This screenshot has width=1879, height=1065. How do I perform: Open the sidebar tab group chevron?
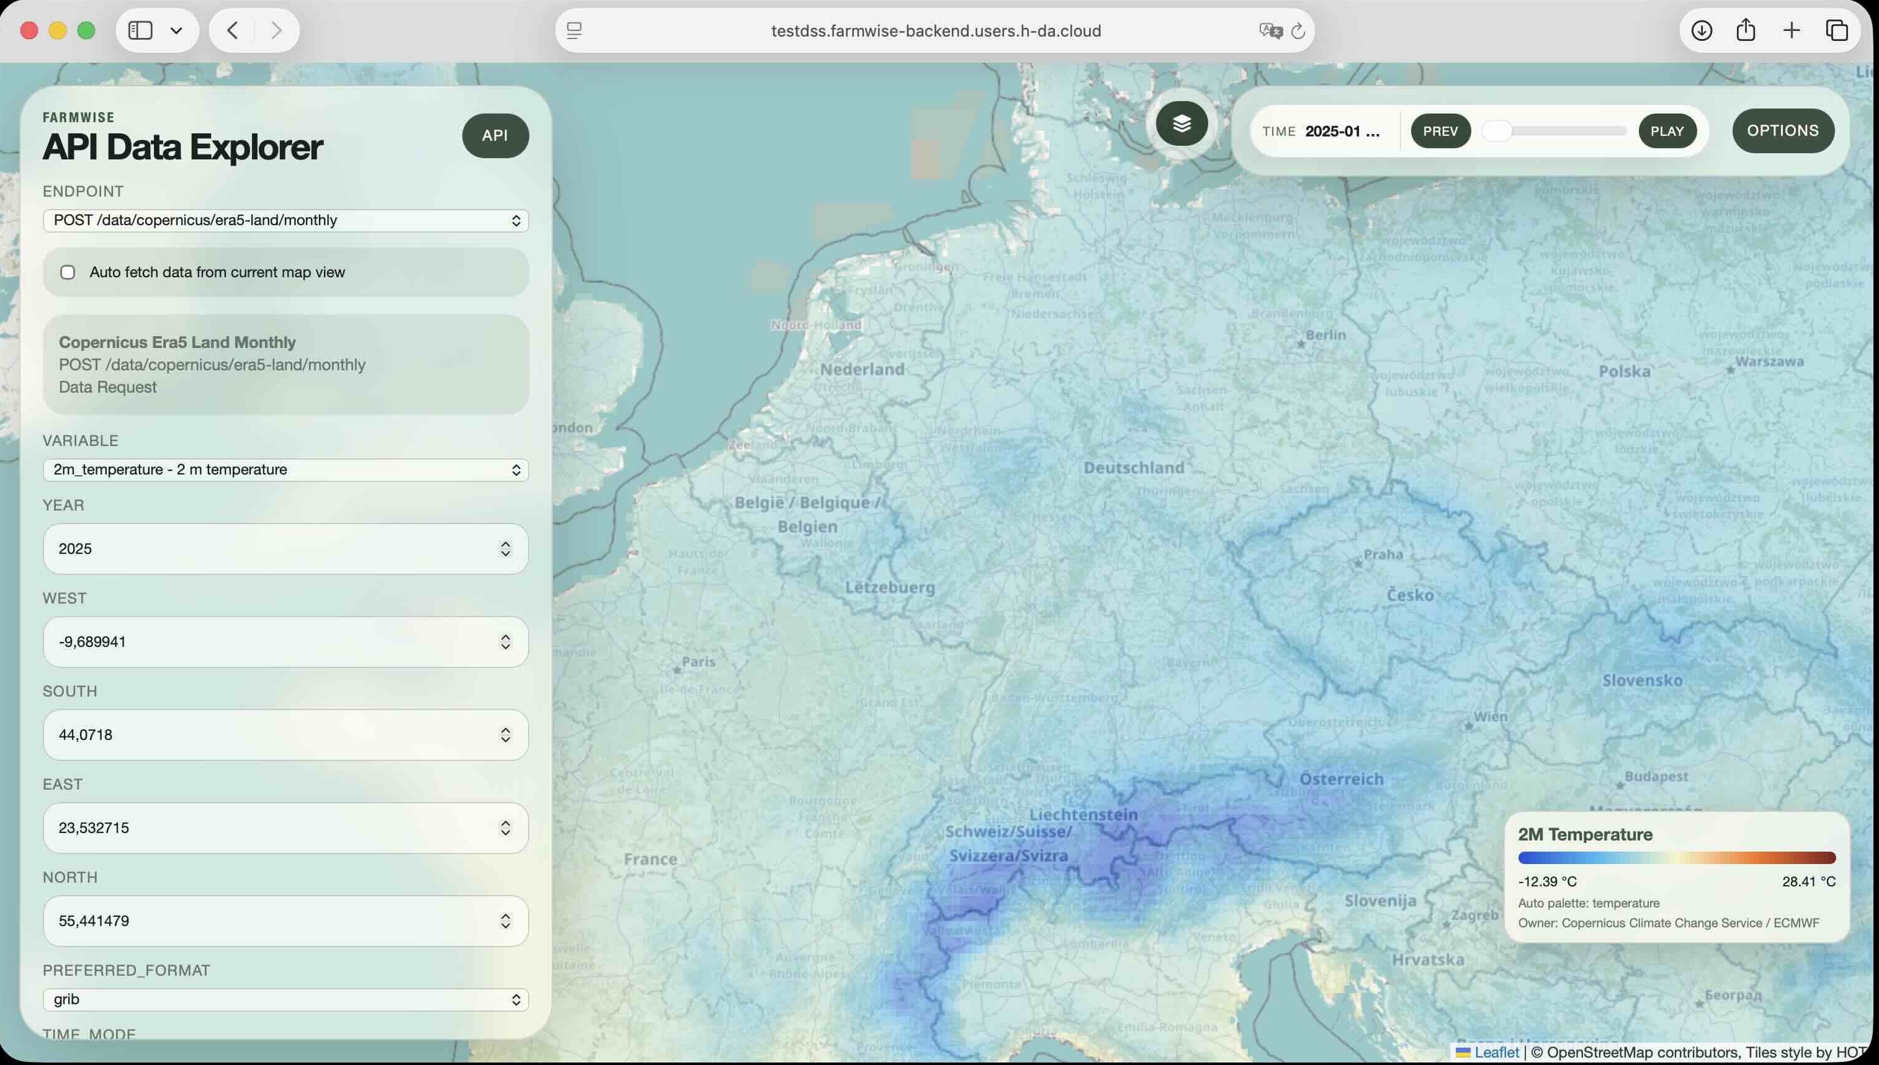[x=176, y=30]
